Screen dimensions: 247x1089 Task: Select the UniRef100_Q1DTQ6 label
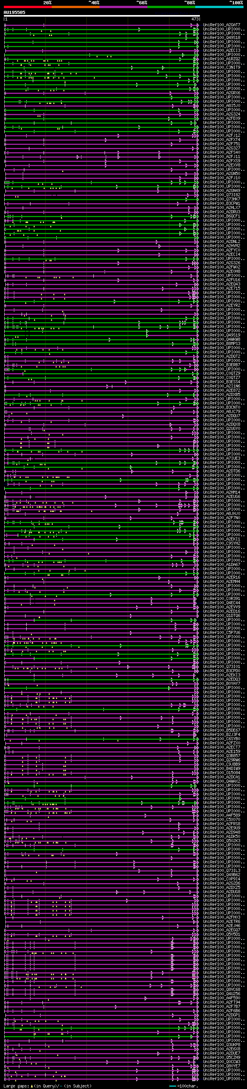222,615
